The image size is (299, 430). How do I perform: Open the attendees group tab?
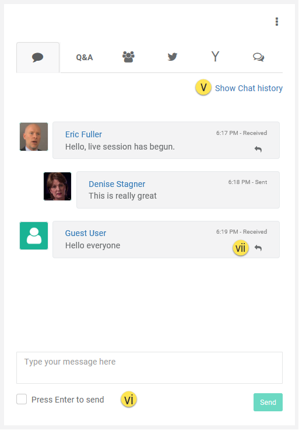pyautogui.click(x=128, y=57)
